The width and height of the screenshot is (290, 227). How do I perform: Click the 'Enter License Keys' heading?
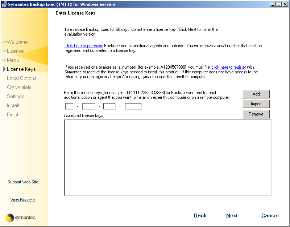pyautogui.click(x=75, y=13)
